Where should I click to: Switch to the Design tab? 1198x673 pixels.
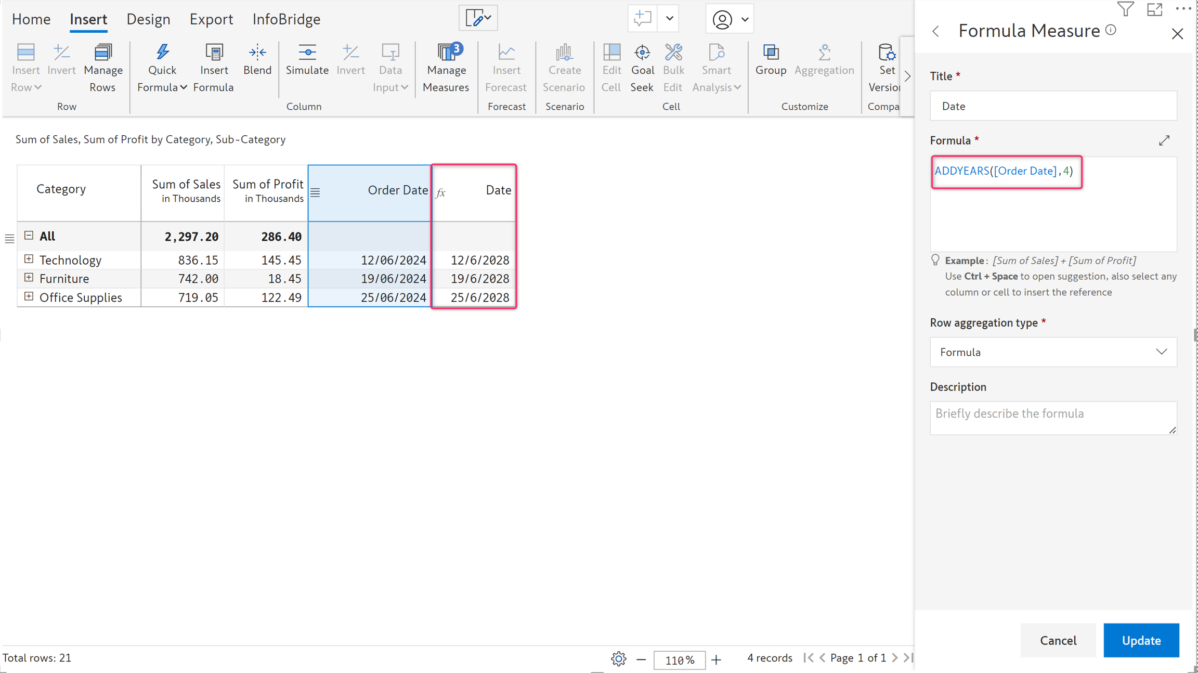(x=148, y=19)
